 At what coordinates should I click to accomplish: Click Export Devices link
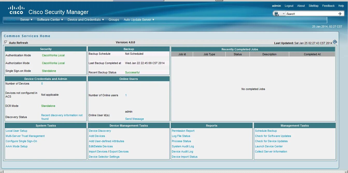(119, 151)
